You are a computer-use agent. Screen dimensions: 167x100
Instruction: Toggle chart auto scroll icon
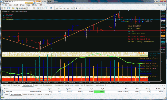pyautogui.click(x=43, y=8)
